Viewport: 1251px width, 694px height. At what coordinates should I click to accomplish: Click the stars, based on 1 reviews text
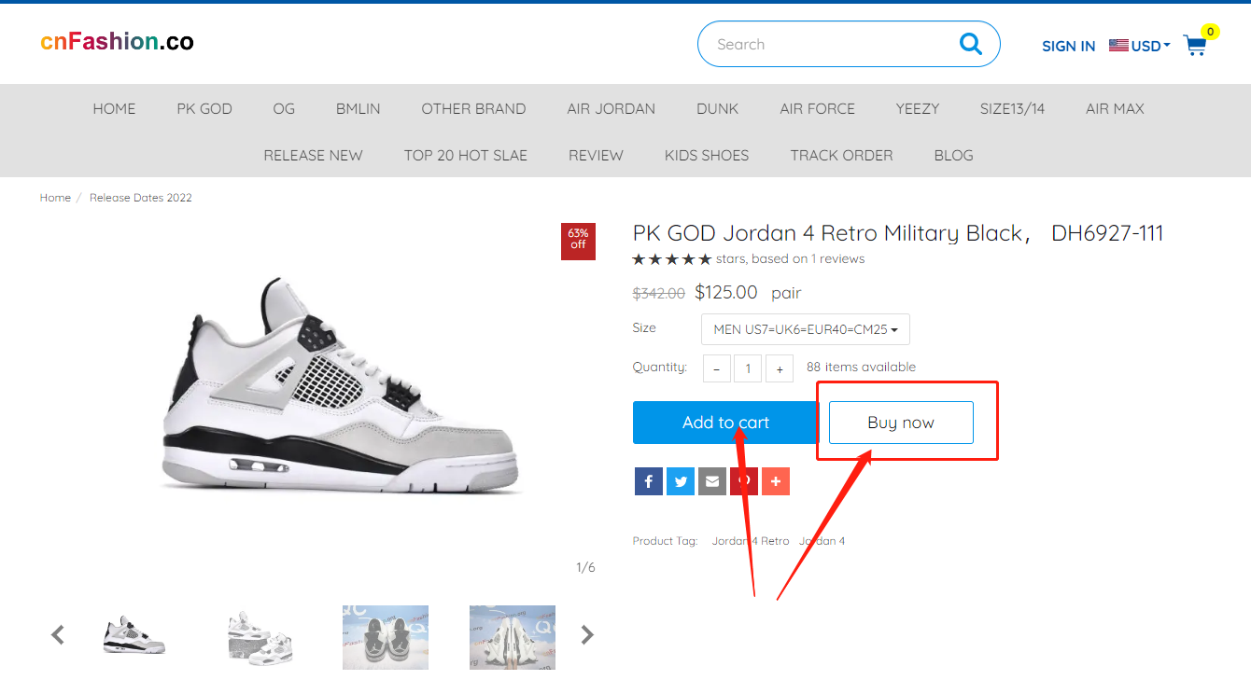point(790,259)
